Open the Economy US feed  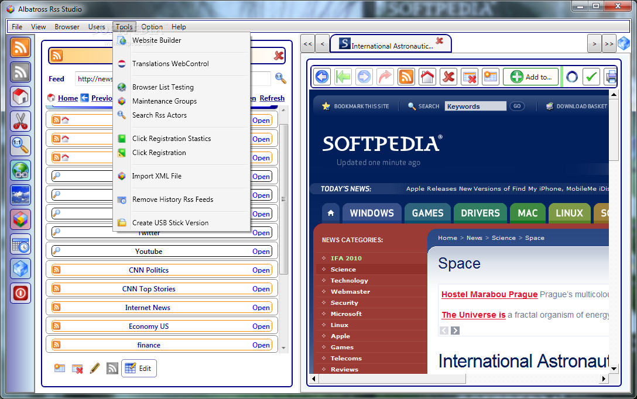point(261,326)
